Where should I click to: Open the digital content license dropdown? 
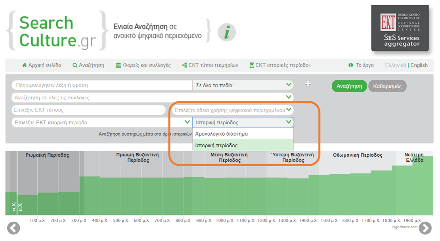point(233,110)
